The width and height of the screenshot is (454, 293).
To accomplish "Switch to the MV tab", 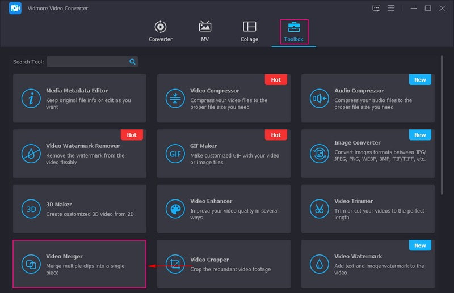I will 205,31.
